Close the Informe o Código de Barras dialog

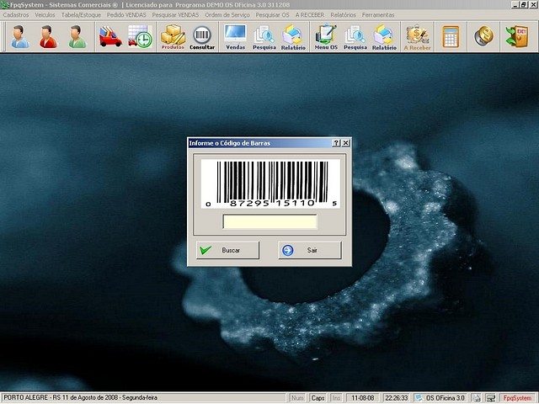[x=346, y=143]
